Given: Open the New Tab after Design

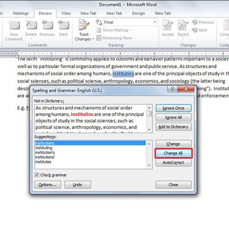Looking at the screenshot, I should 163,13.
